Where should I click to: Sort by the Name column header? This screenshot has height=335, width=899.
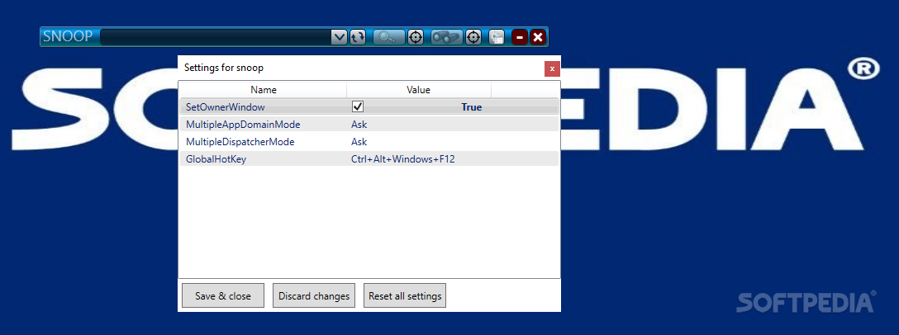click(263, 90)
